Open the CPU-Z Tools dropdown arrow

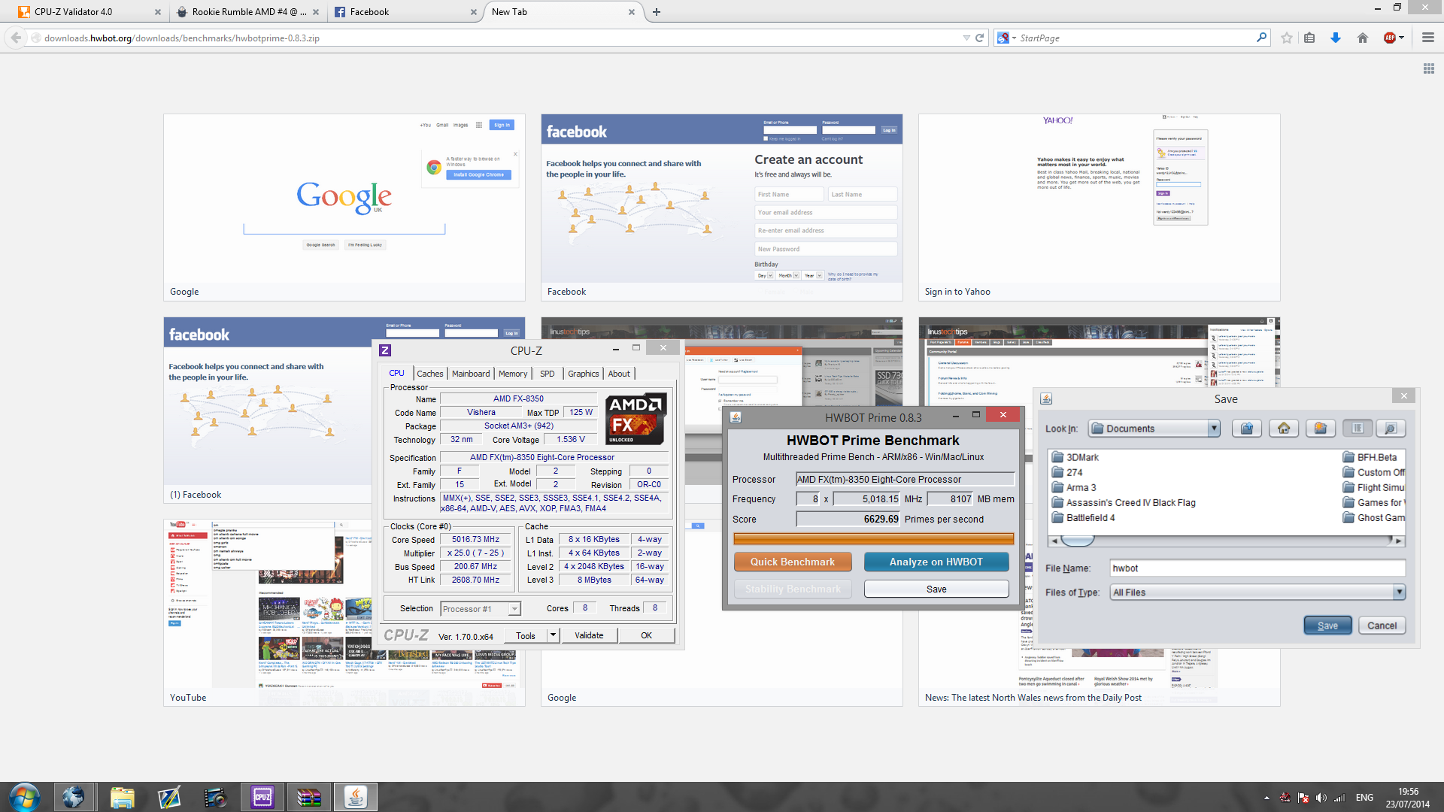pyautogui.click(x=553, y=635)
